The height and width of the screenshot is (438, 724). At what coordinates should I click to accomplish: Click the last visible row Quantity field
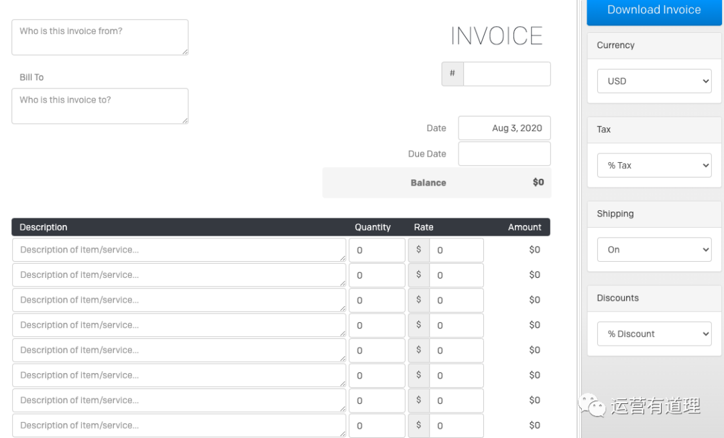tap(377, 425)
